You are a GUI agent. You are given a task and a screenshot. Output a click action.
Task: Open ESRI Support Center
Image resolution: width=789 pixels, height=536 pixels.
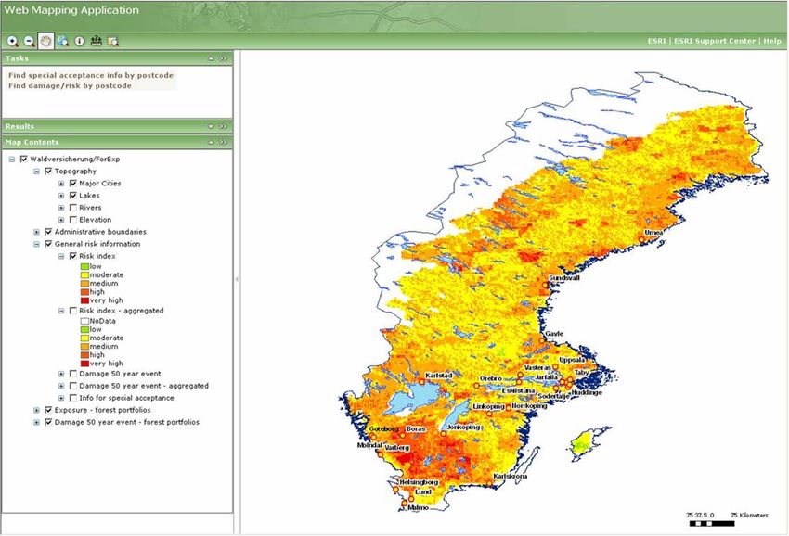pos(727,42)
